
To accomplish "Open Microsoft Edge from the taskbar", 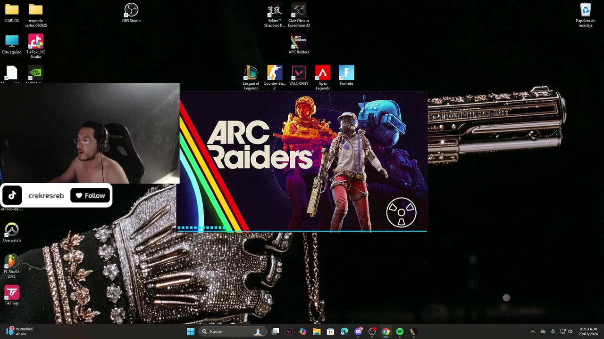I will [x=344, y=331].
